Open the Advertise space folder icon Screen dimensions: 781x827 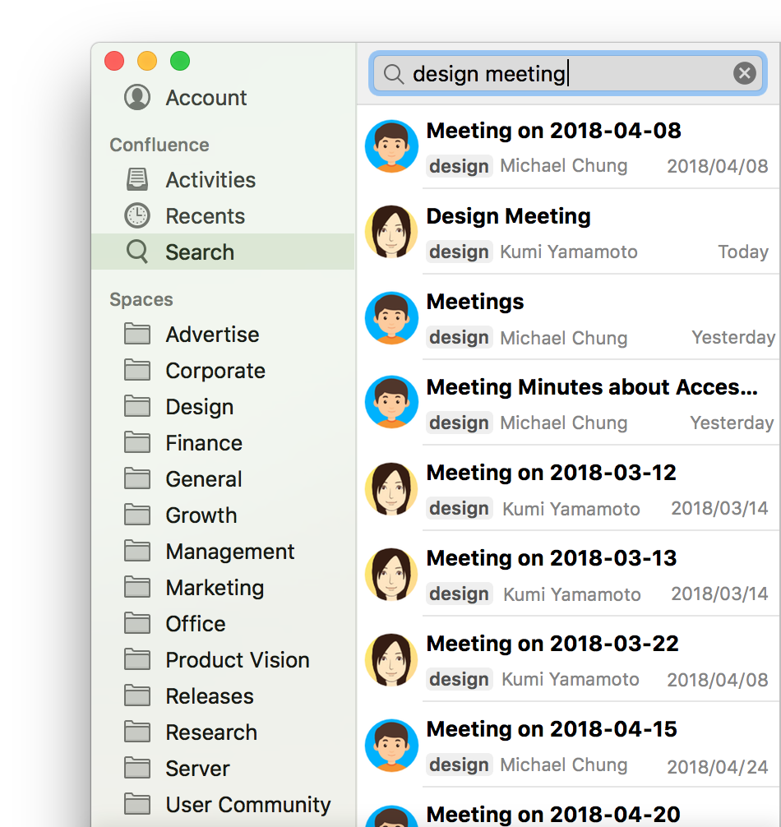click(137, 334)
